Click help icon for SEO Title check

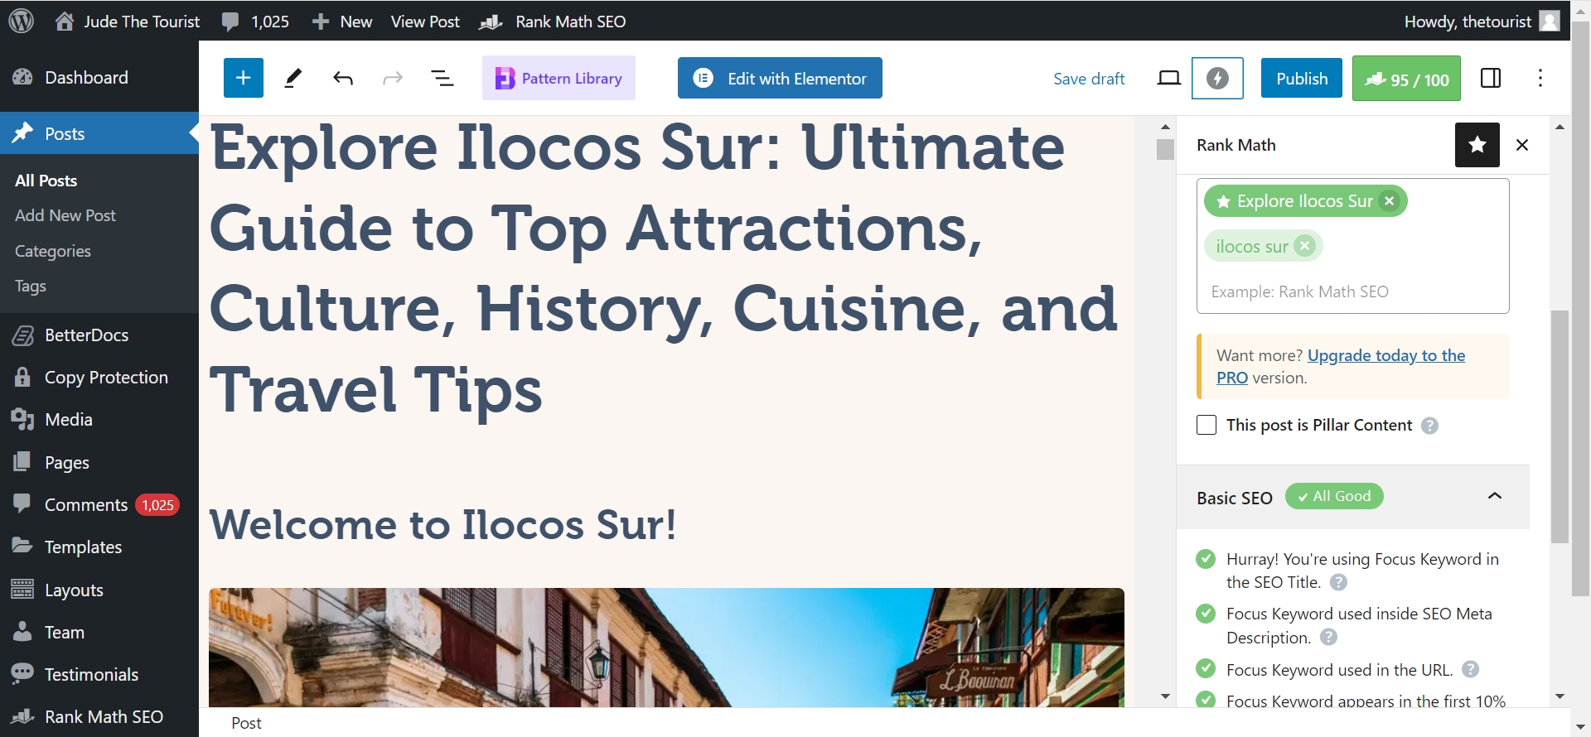tap(1338, 582)
